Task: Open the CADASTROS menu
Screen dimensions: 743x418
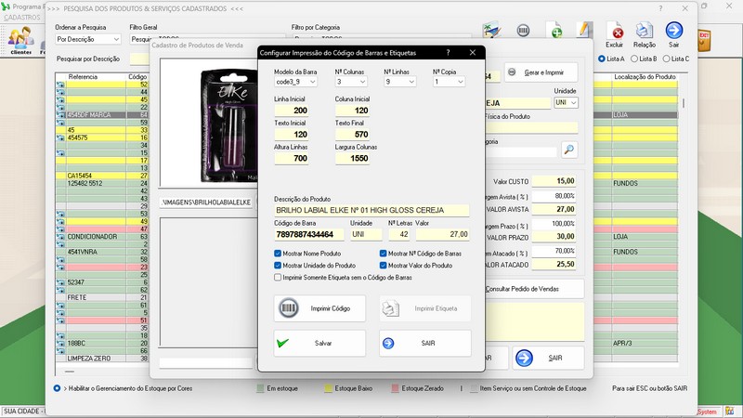Action: tap(22, 18)
